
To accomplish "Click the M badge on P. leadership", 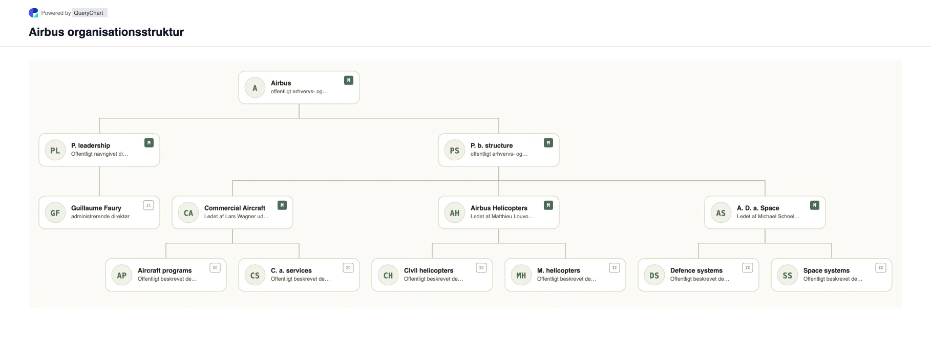I will [149, 143].
